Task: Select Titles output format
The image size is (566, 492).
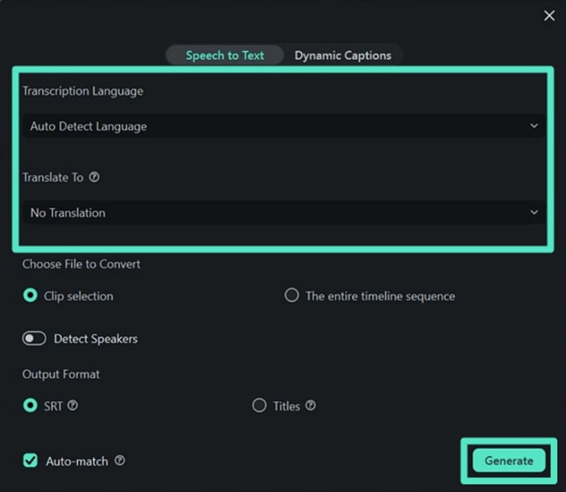Action: 259,405
